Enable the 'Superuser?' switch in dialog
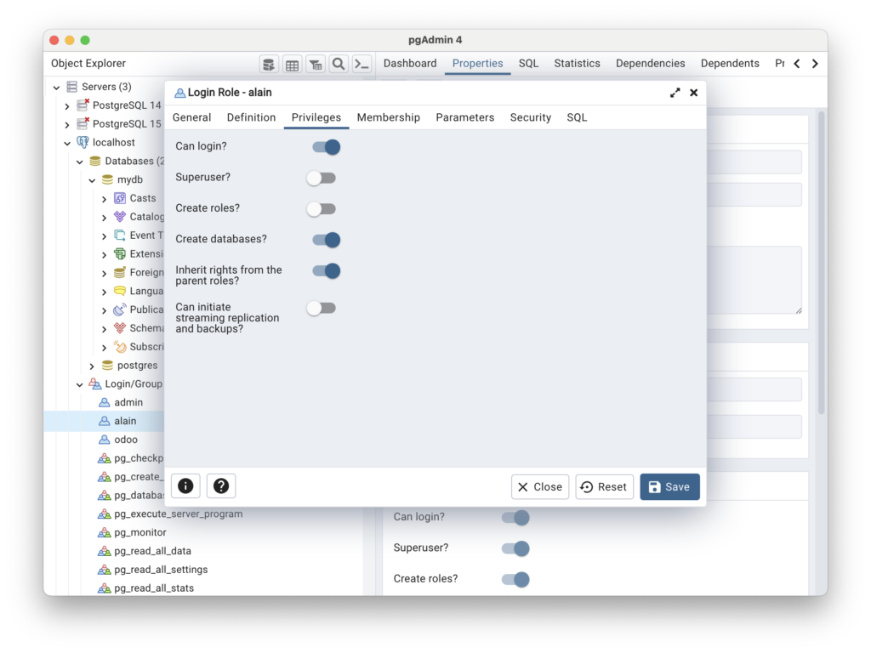Image resolution: width=871 pixels, height=653 pixels. point(321,179)
